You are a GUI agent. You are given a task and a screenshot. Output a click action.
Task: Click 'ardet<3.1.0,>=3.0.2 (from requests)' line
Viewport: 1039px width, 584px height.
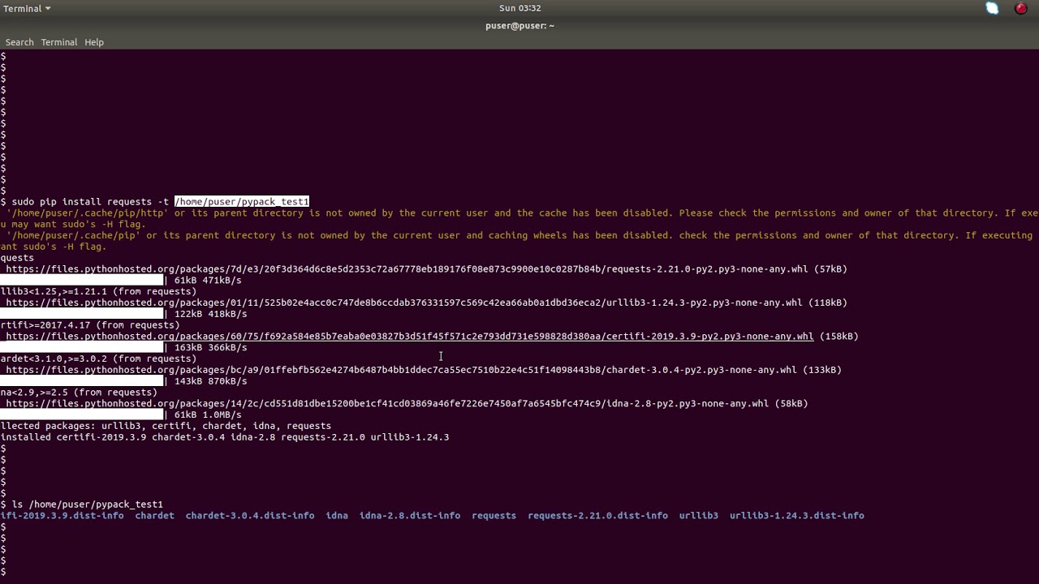(98, 359)
